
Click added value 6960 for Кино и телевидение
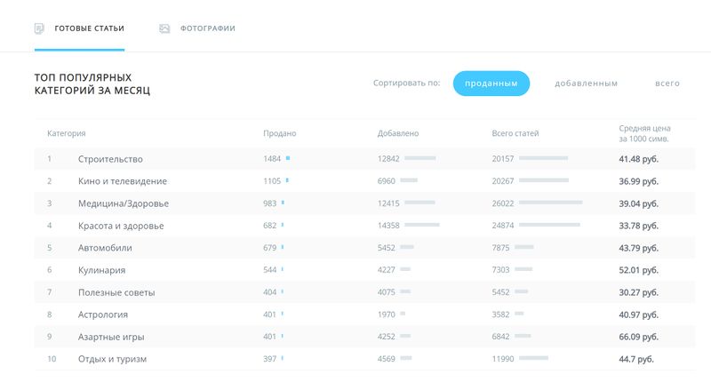click(x=386, y=181)
